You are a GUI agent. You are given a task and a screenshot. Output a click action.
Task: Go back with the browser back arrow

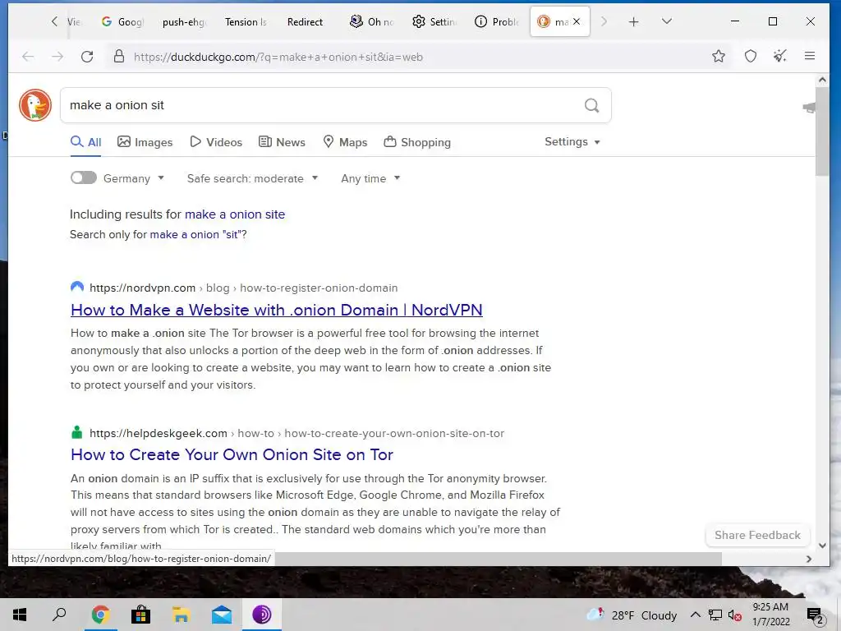click(28, 57)
